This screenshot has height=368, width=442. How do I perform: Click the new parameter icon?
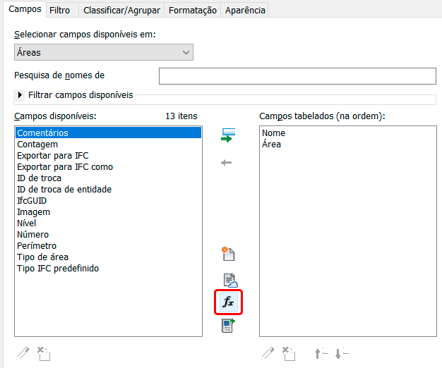point(228,254)
